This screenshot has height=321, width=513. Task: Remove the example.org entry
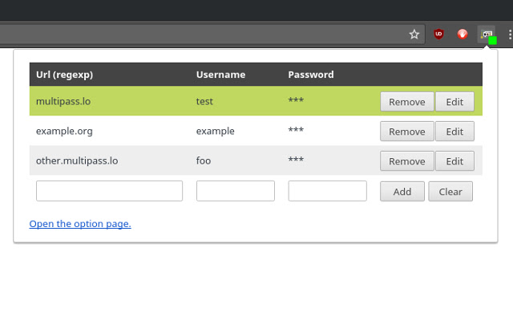406,132
